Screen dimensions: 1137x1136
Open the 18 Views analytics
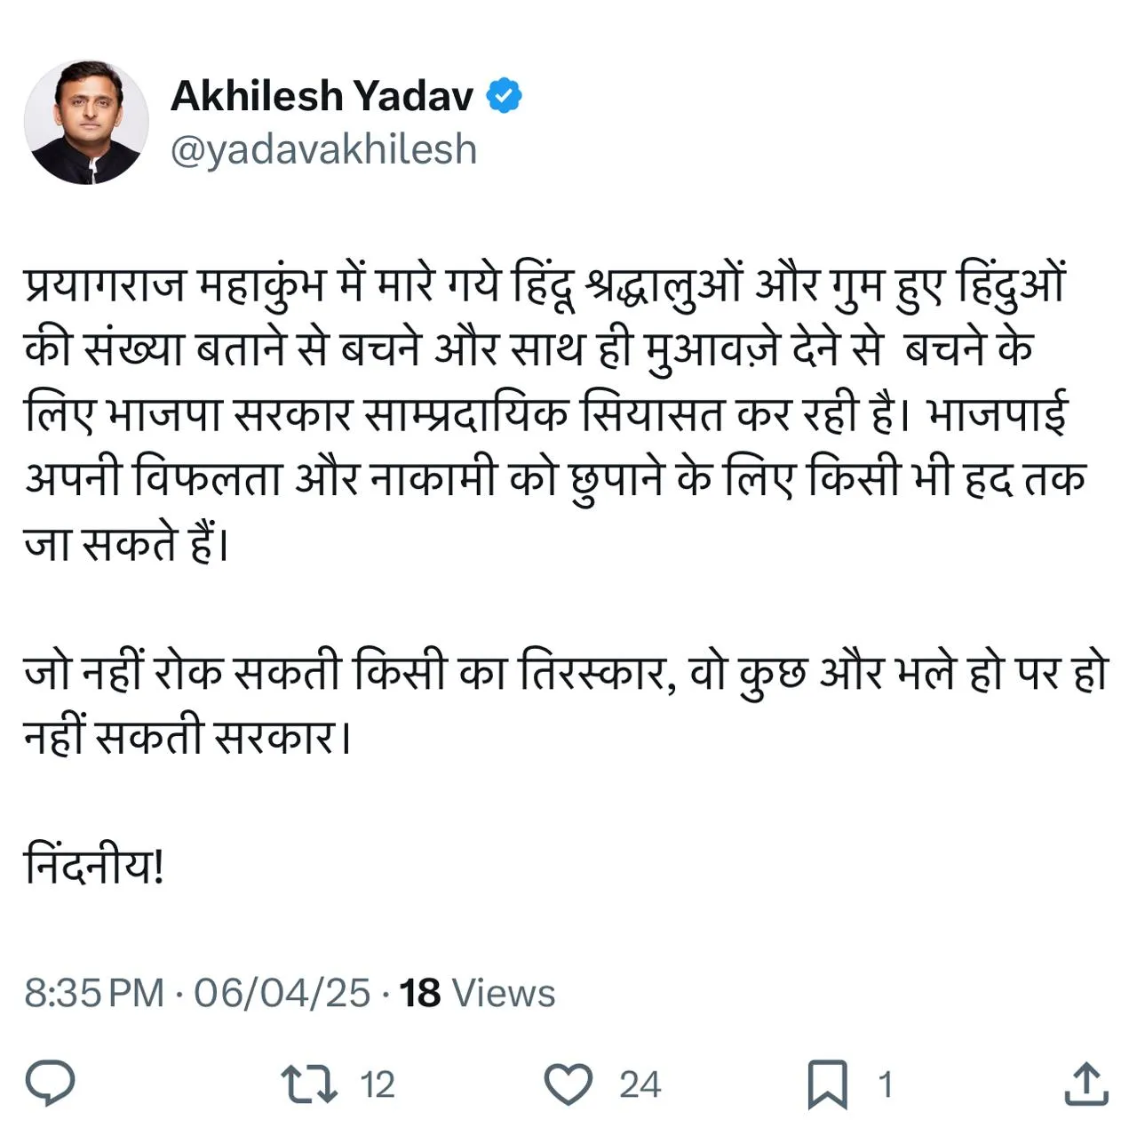[477, 993]
